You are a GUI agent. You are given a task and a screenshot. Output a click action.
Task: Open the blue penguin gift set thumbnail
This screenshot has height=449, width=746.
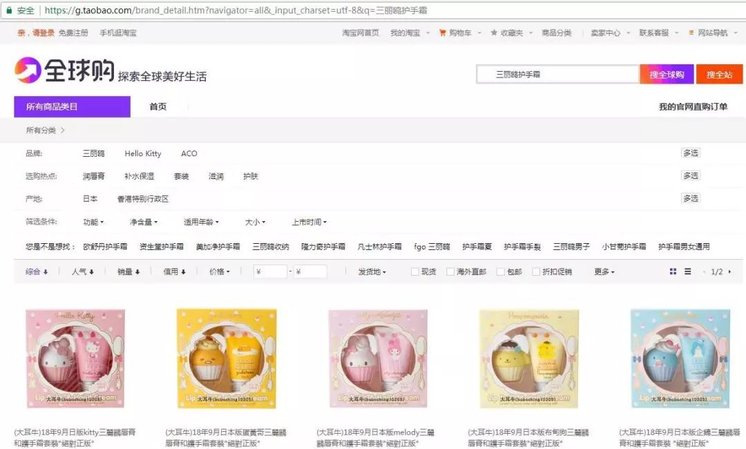[x=680, y=358]
